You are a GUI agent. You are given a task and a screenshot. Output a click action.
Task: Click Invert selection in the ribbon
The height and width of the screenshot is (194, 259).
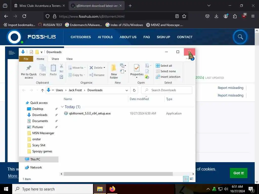pos(168,77)
